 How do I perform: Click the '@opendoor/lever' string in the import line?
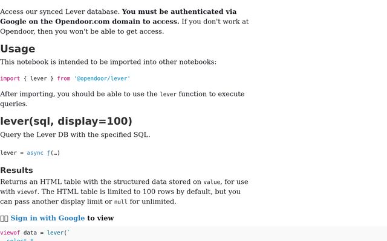coord(102,78)
